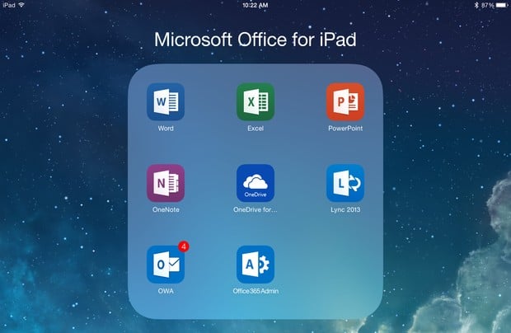Tap the "PowerPoint" app label
This screenshot has width=511, height=333.
click(345, 129)
